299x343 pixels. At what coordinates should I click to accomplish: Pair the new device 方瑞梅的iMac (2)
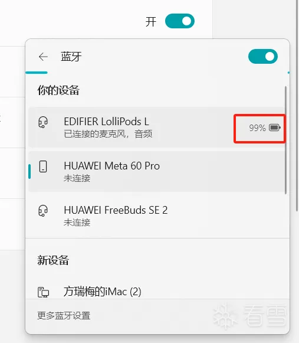157,292
